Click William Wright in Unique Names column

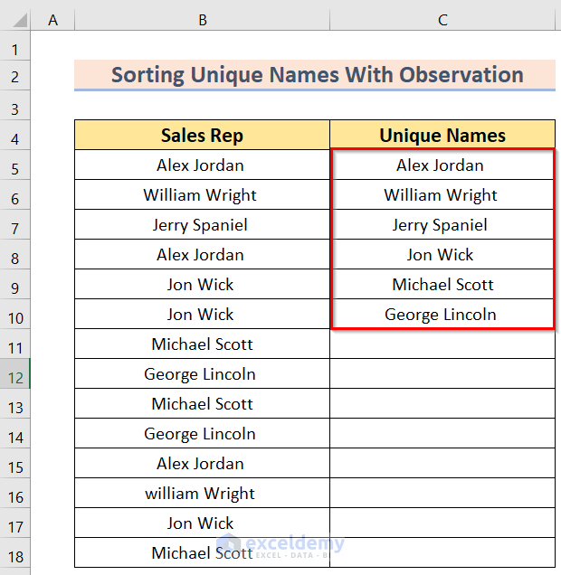tap(442, 195)
